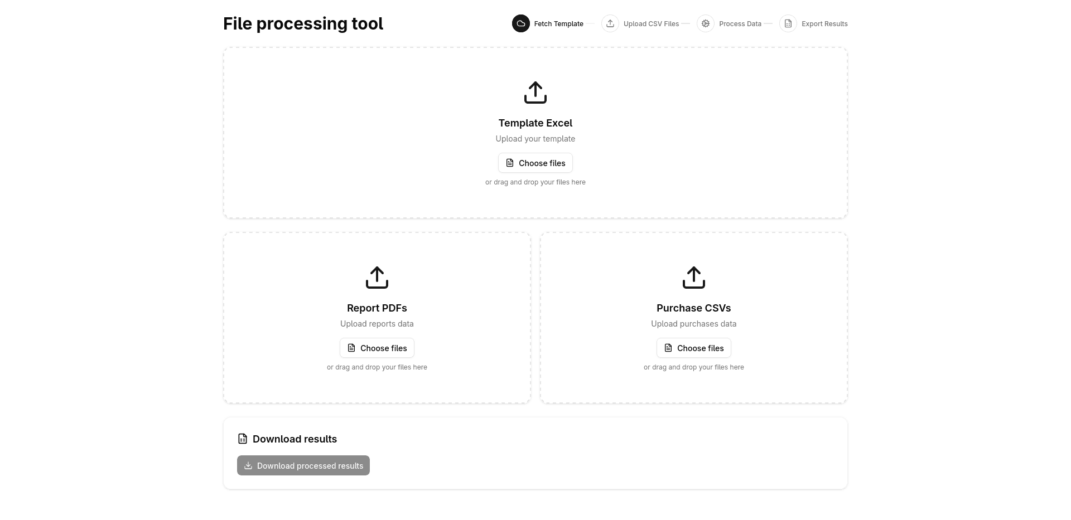Click the file icon beside Download results heading

coord(243,439)
